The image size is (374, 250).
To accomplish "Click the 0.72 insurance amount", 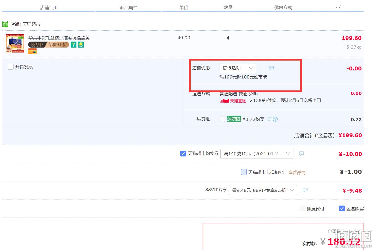I will tap(356, 120).
